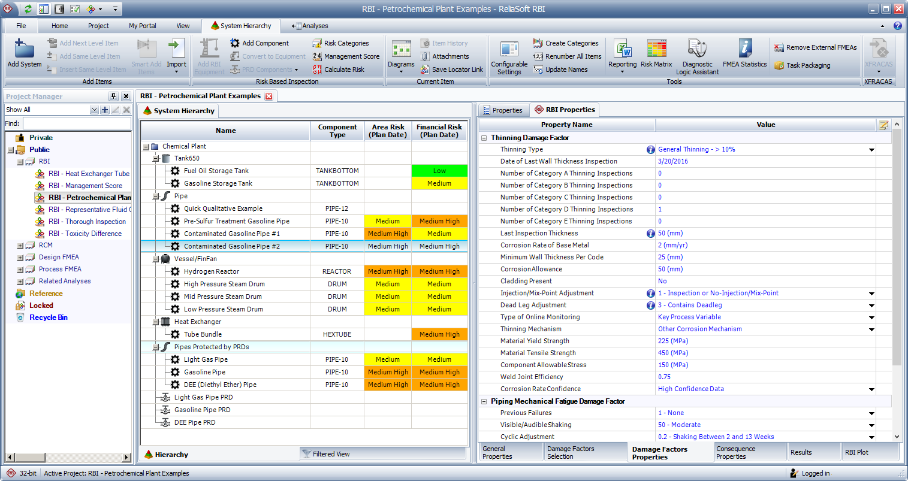908x481 pixels.
Task: Click the Add System icon
Action: pyautogui.click(x=24, y=49)
